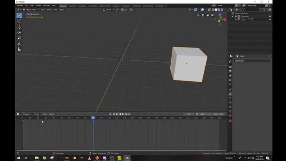Open the Material properties tab
This screenshot has height=161, width=286.
coord(231,115)
